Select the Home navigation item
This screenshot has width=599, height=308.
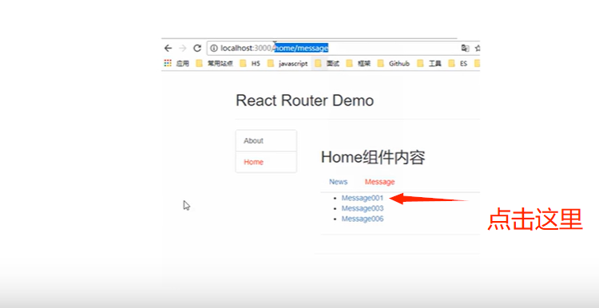click(266, 162)
